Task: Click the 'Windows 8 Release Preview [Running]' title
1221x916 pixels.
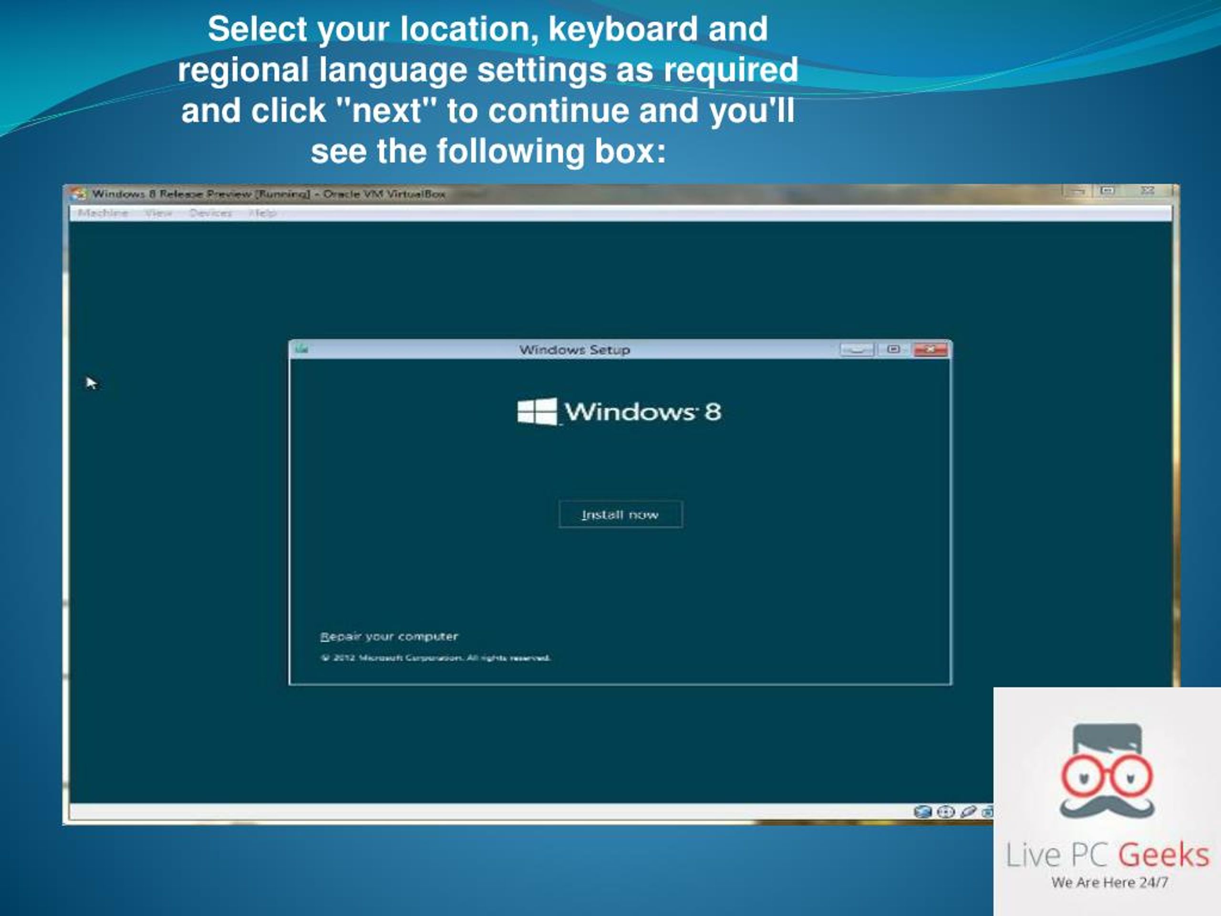Action: (201, 194)
